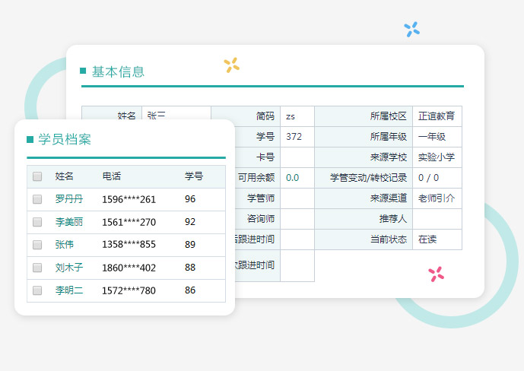Sort by the 电话 column header

[112, 176]
